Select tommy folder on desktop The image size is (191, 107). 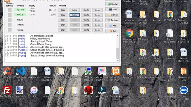click(x=156, y=16)
